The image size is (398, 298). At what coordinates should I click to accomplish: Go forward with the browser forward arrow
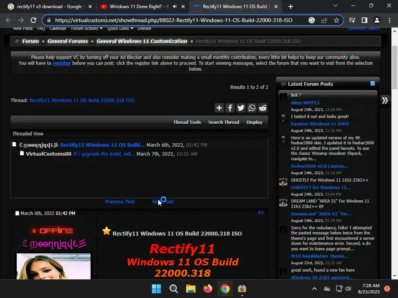[21, 20]
